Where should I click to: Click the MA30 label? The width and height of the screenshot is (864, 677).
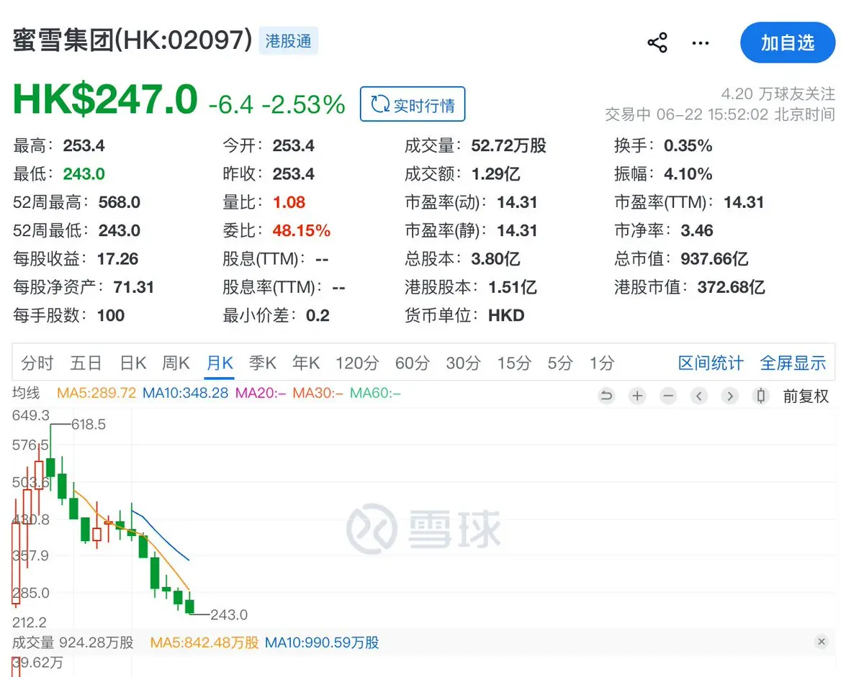point(318,393)
